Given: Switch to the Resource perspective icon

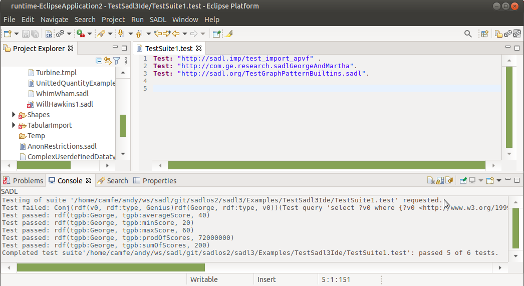Looking at the screenshot, I should tap(498, 34).
